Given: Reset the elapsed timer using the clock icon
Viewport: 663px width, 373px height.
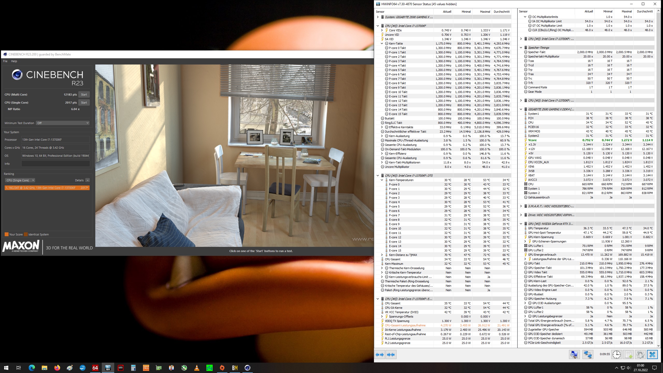Looking at the screenshot, I should pyautogui.click(x=616, y=354).
